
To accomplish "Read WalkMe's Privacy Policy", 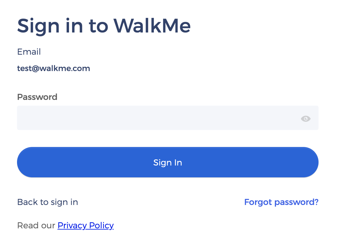I will pos(85,225).
